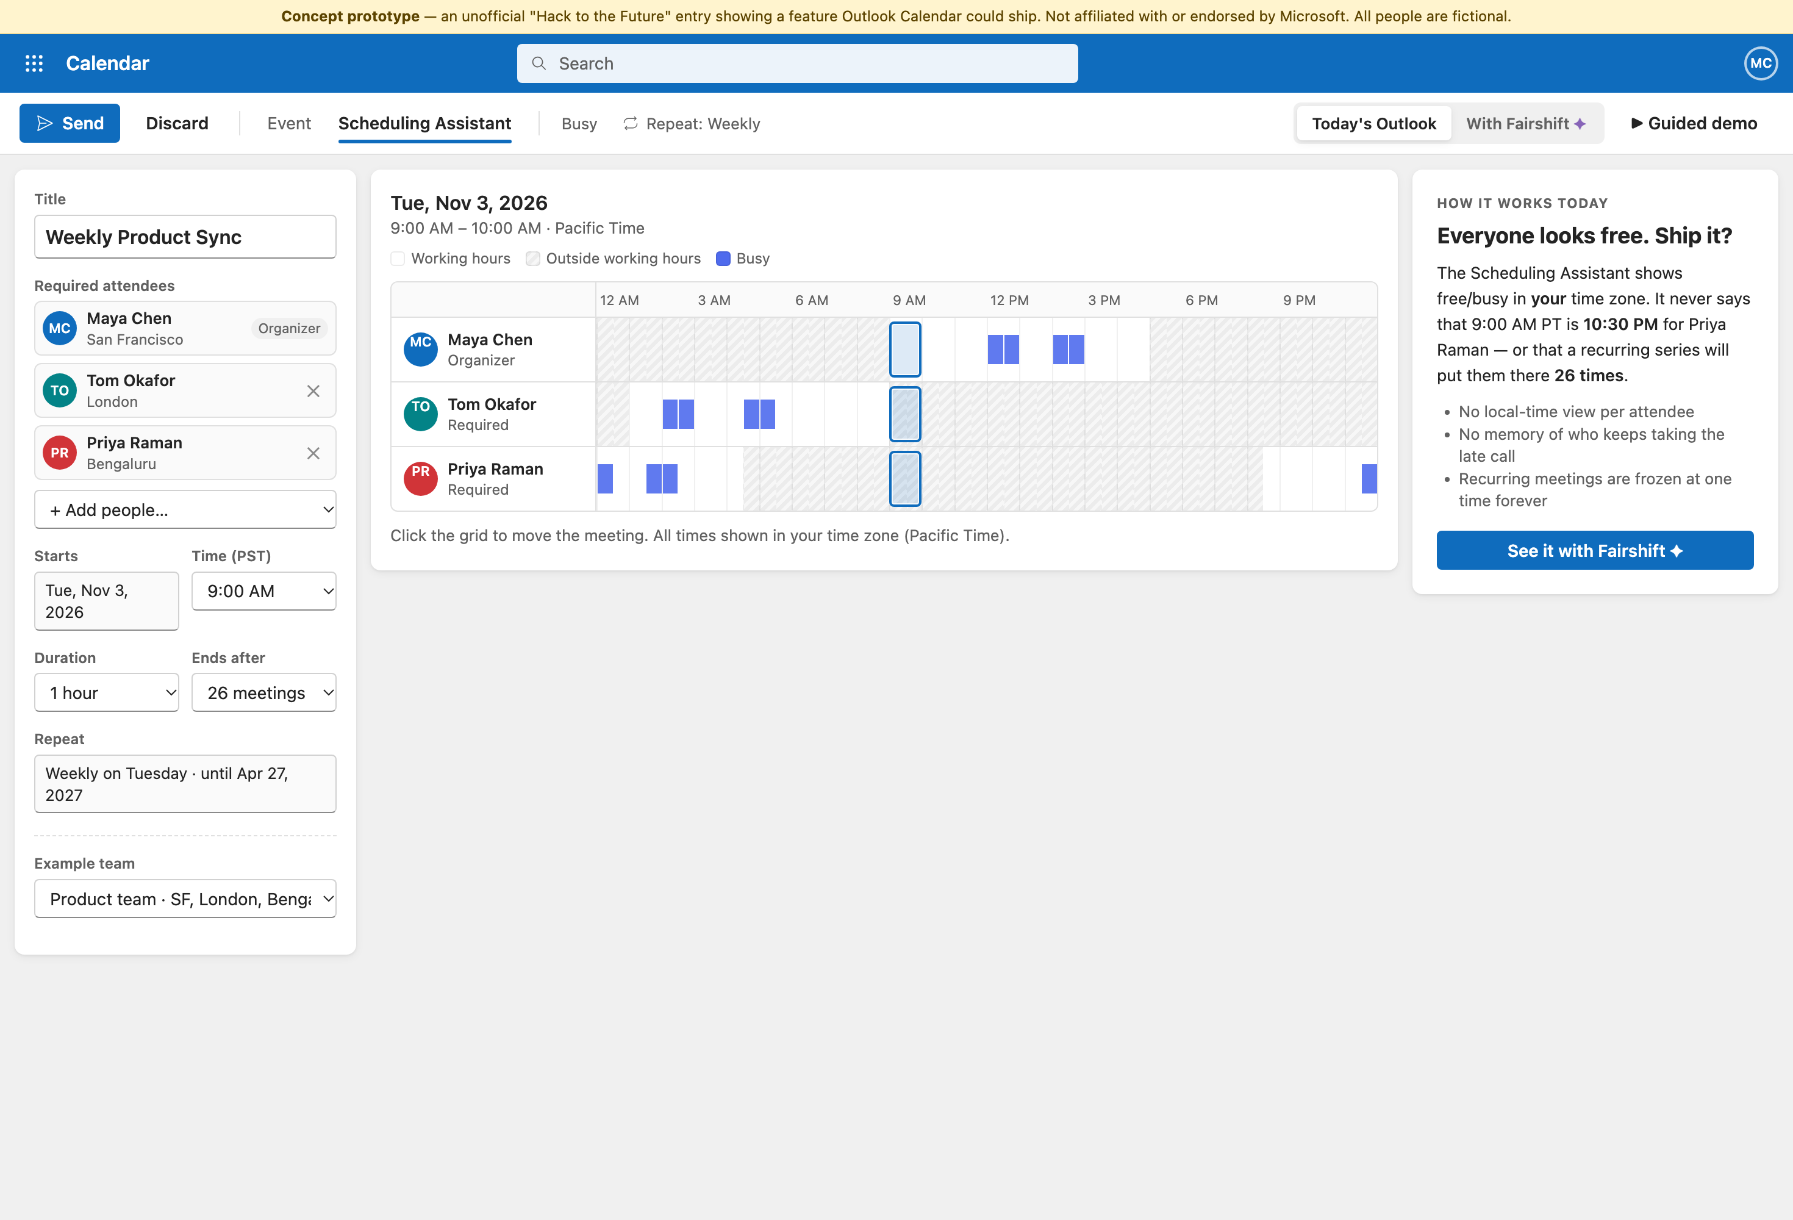Click Priya Raman's avatar in the grid row
Image resolution: width=1793 pixels, height=1220 pixels.
point(420,478)
